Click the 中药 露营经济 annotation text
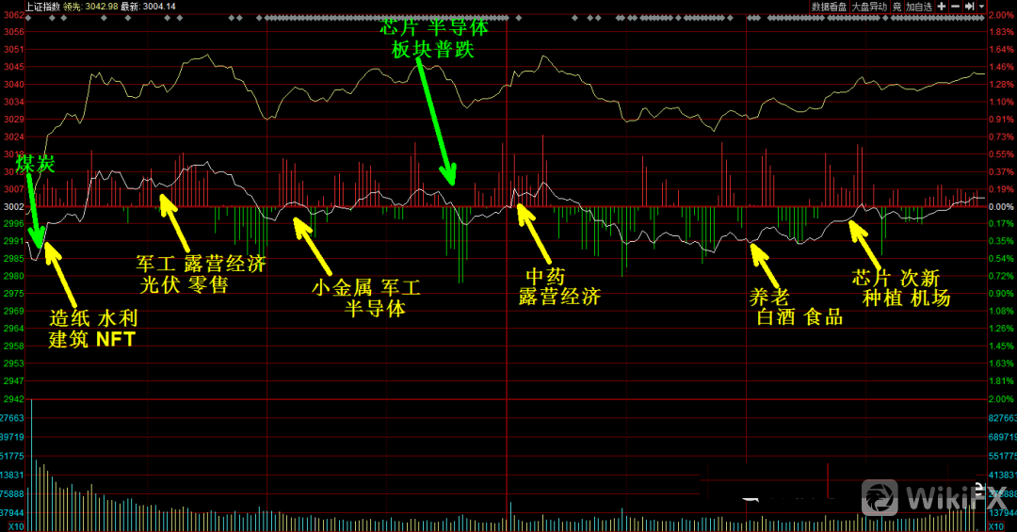This screenshot has height=532, width=1017. click(x=559, y=286)
